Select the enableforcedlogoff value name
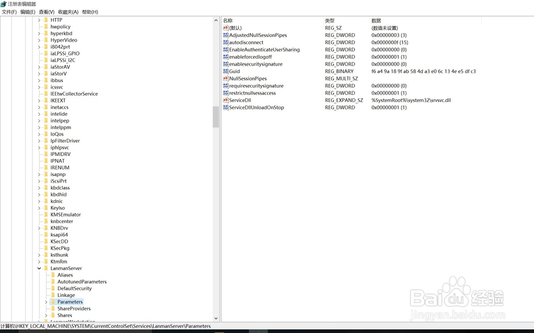 pos(250,57)
